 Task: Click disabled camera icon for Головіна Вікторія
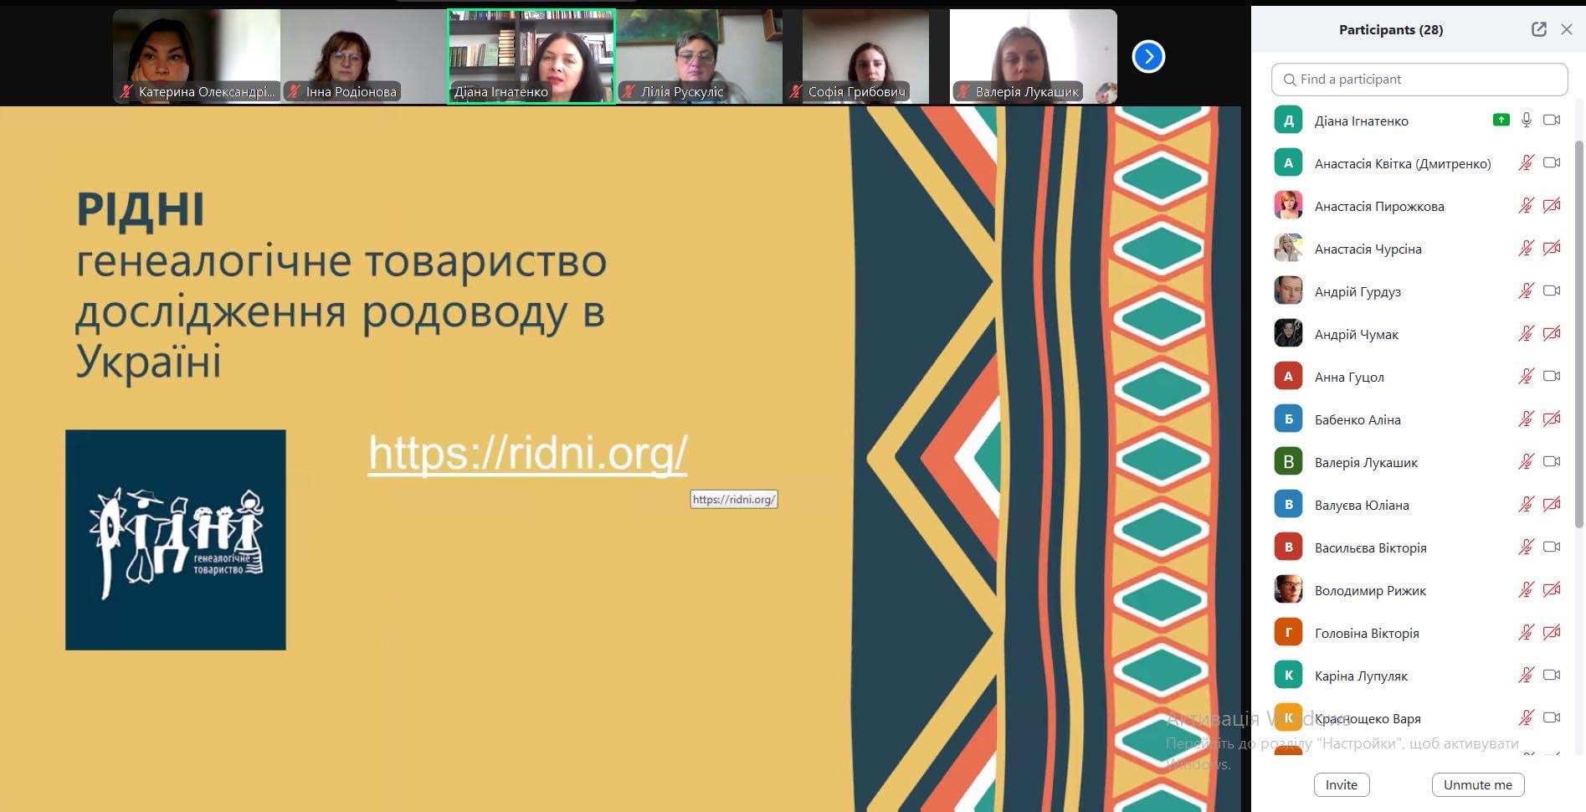(x=1552, y=632)
